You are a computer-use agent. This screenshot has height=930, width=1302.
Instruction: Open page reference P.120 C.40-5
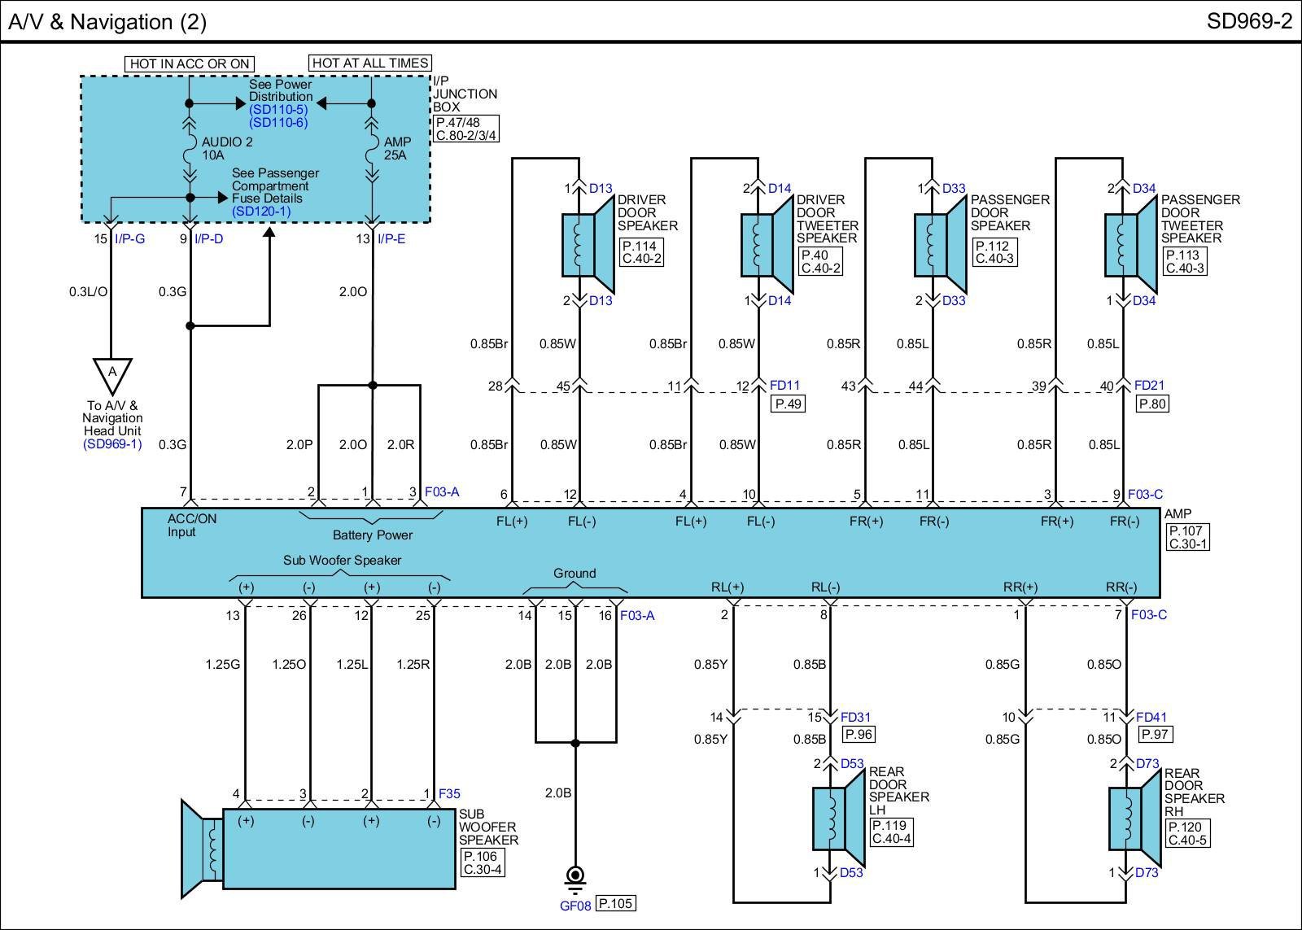(1187, 834)
